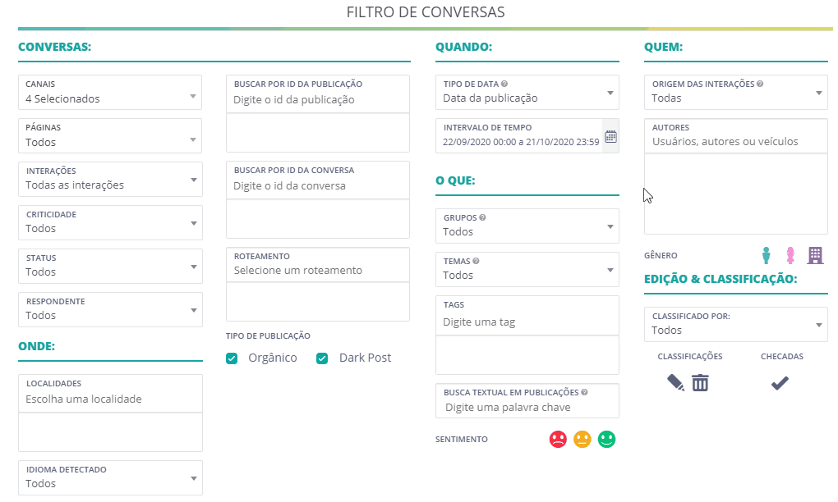
Task: Click the classifications marker pen icon
Action: click(x=675, y=382)
